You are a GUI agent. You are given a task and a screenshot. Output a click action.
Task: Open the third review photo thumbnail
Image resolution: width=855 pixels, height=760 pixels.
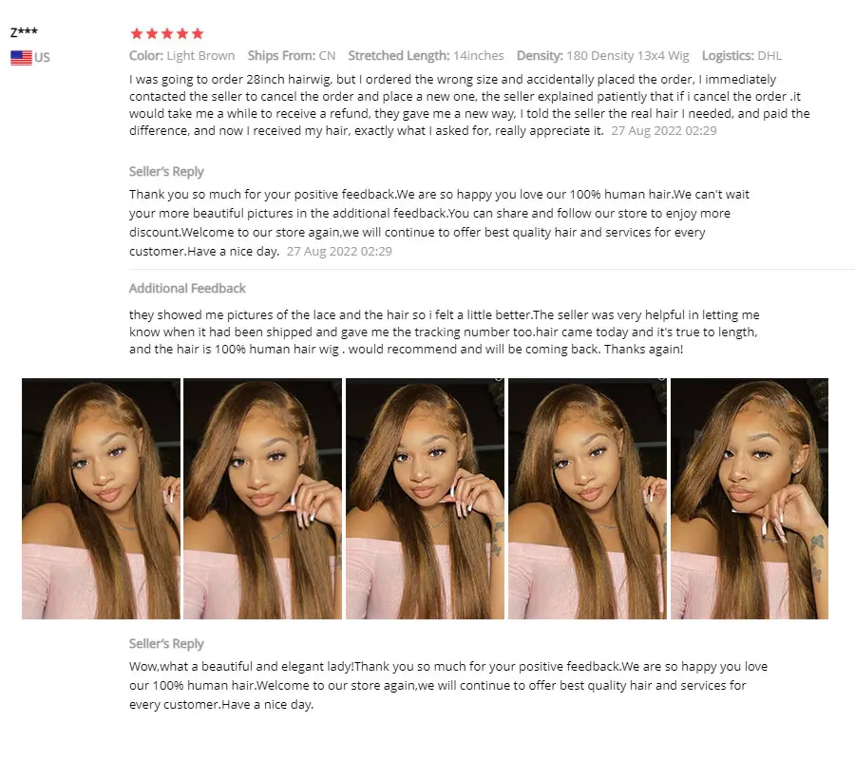point(426,499)
